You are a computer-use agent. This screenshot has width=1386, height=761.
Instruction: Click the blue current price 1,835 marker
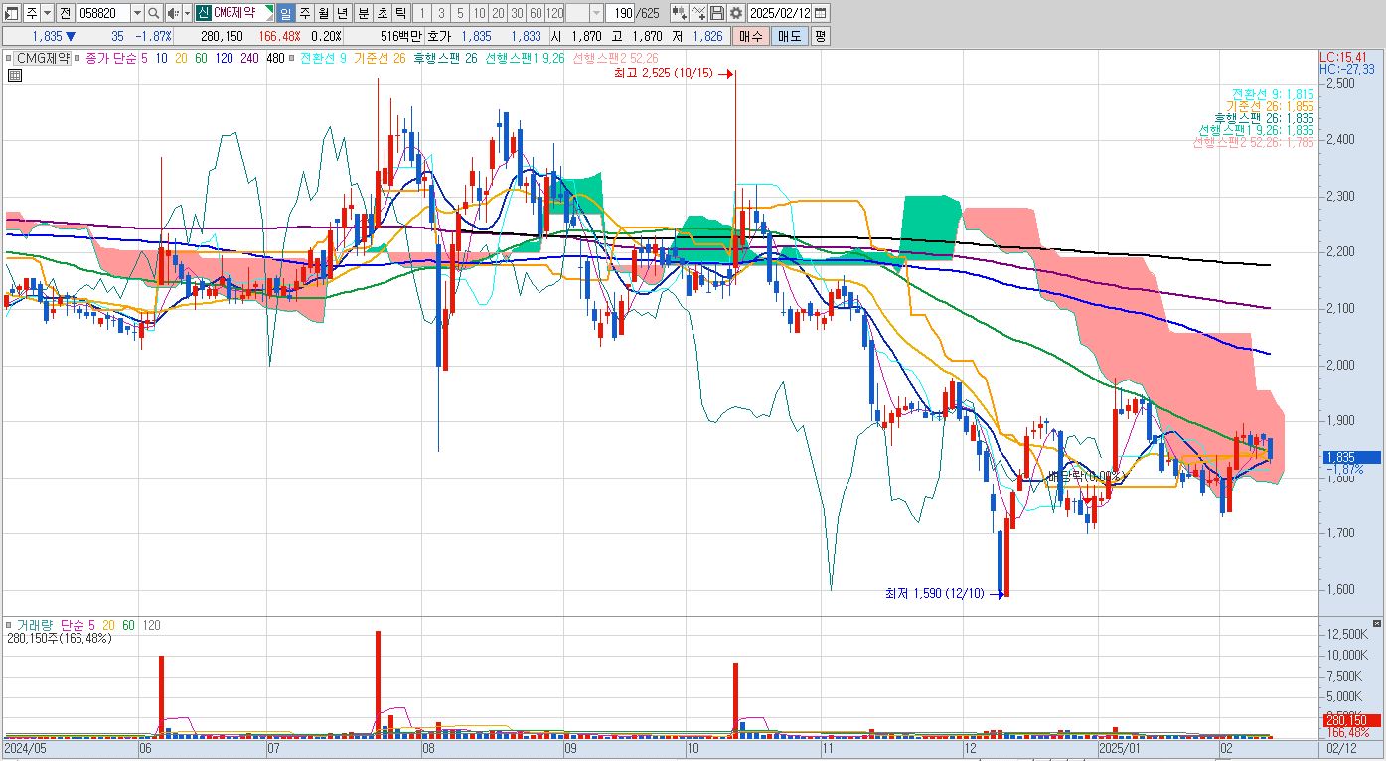point(1350,457)
